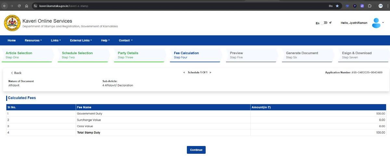Viewport: 390px width, 158px height.
Task: Open the Contact dropdown menu
Action: pos(125,41)
